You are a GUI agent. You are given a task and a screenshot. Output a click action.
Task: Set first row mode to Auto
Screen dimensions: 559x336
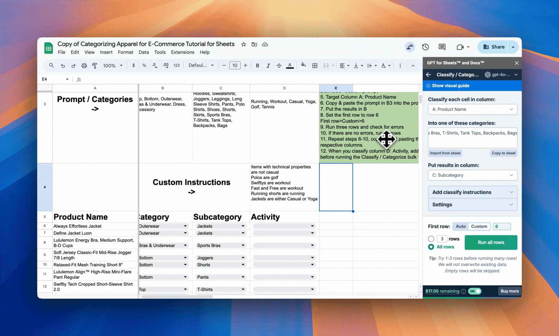click(461, 226)
